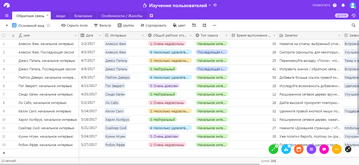Viewport: 359px width, 165px height.
Task: Open record coloring via цвет
Action: coord(179,25)
